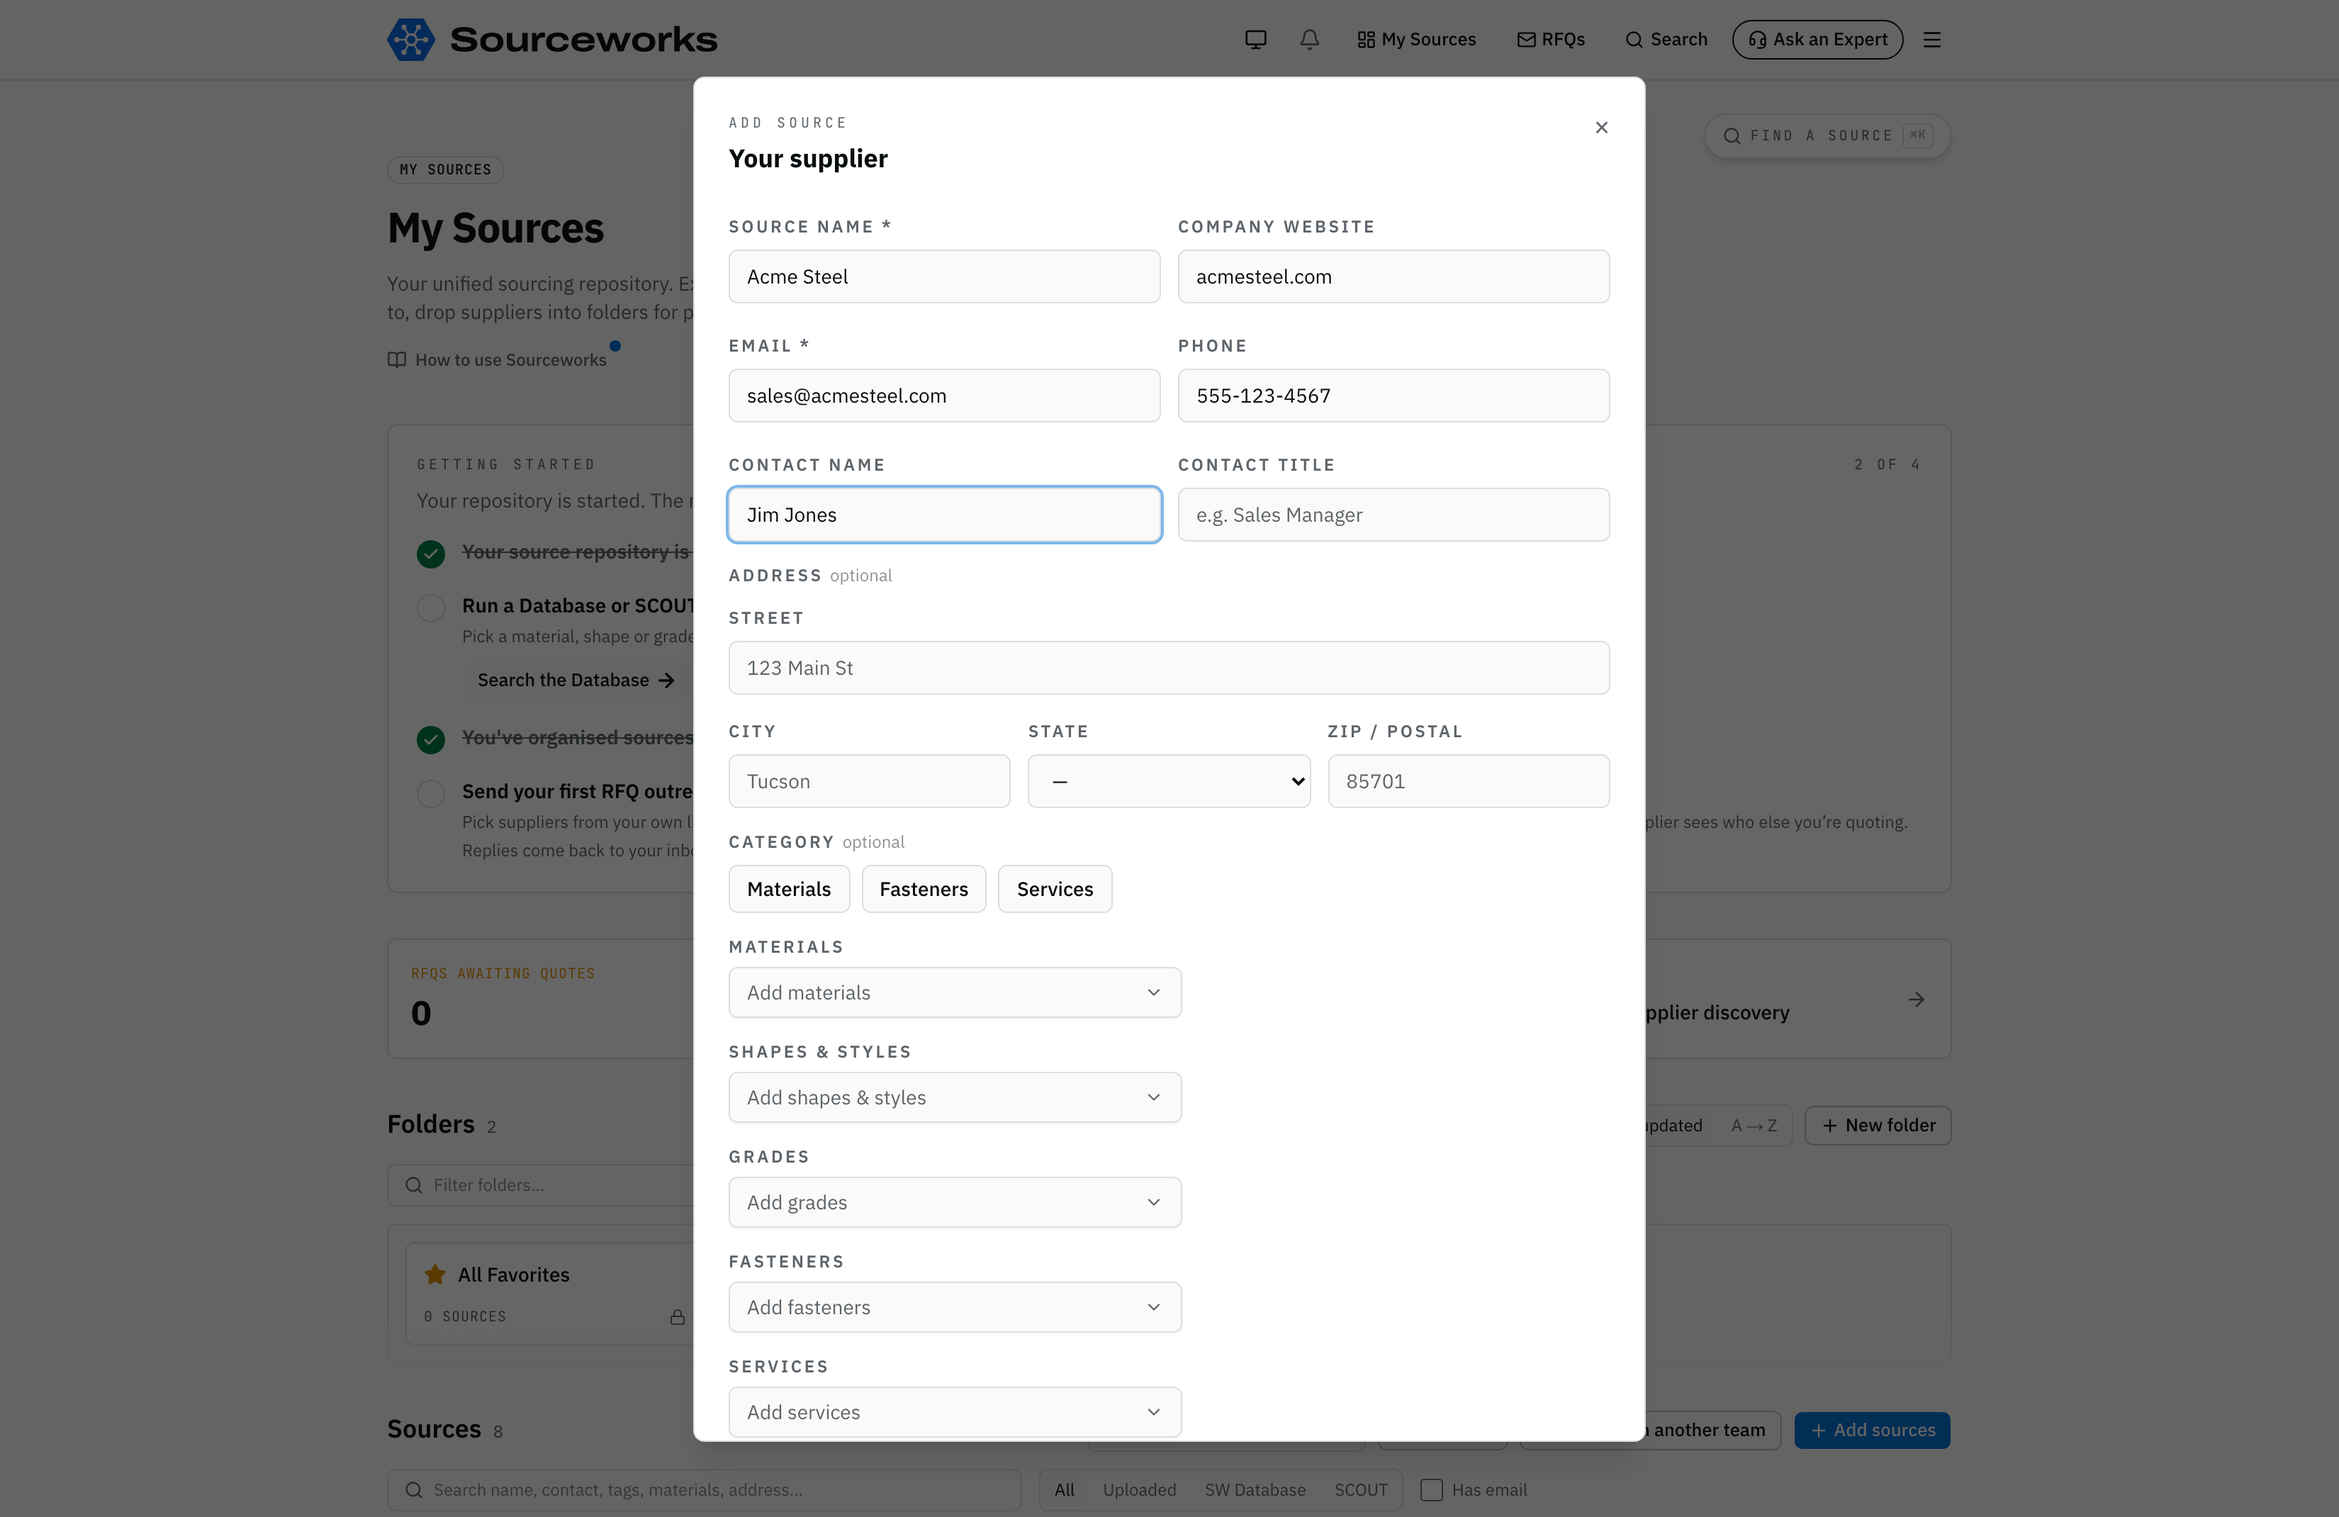
Task: Mark Send your first RFQ step circle
Action: tap(430, 793)
